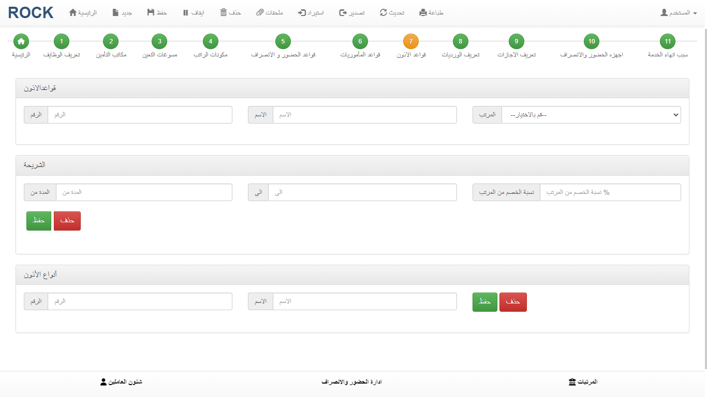The height and width of the screenshot is (397, 707).
Task: Select step 9 vacations definition
Action: pos(516,41)
